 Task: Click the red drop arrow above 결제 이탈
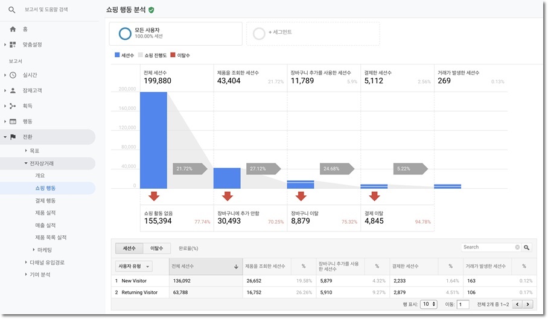tap(374, 196)
